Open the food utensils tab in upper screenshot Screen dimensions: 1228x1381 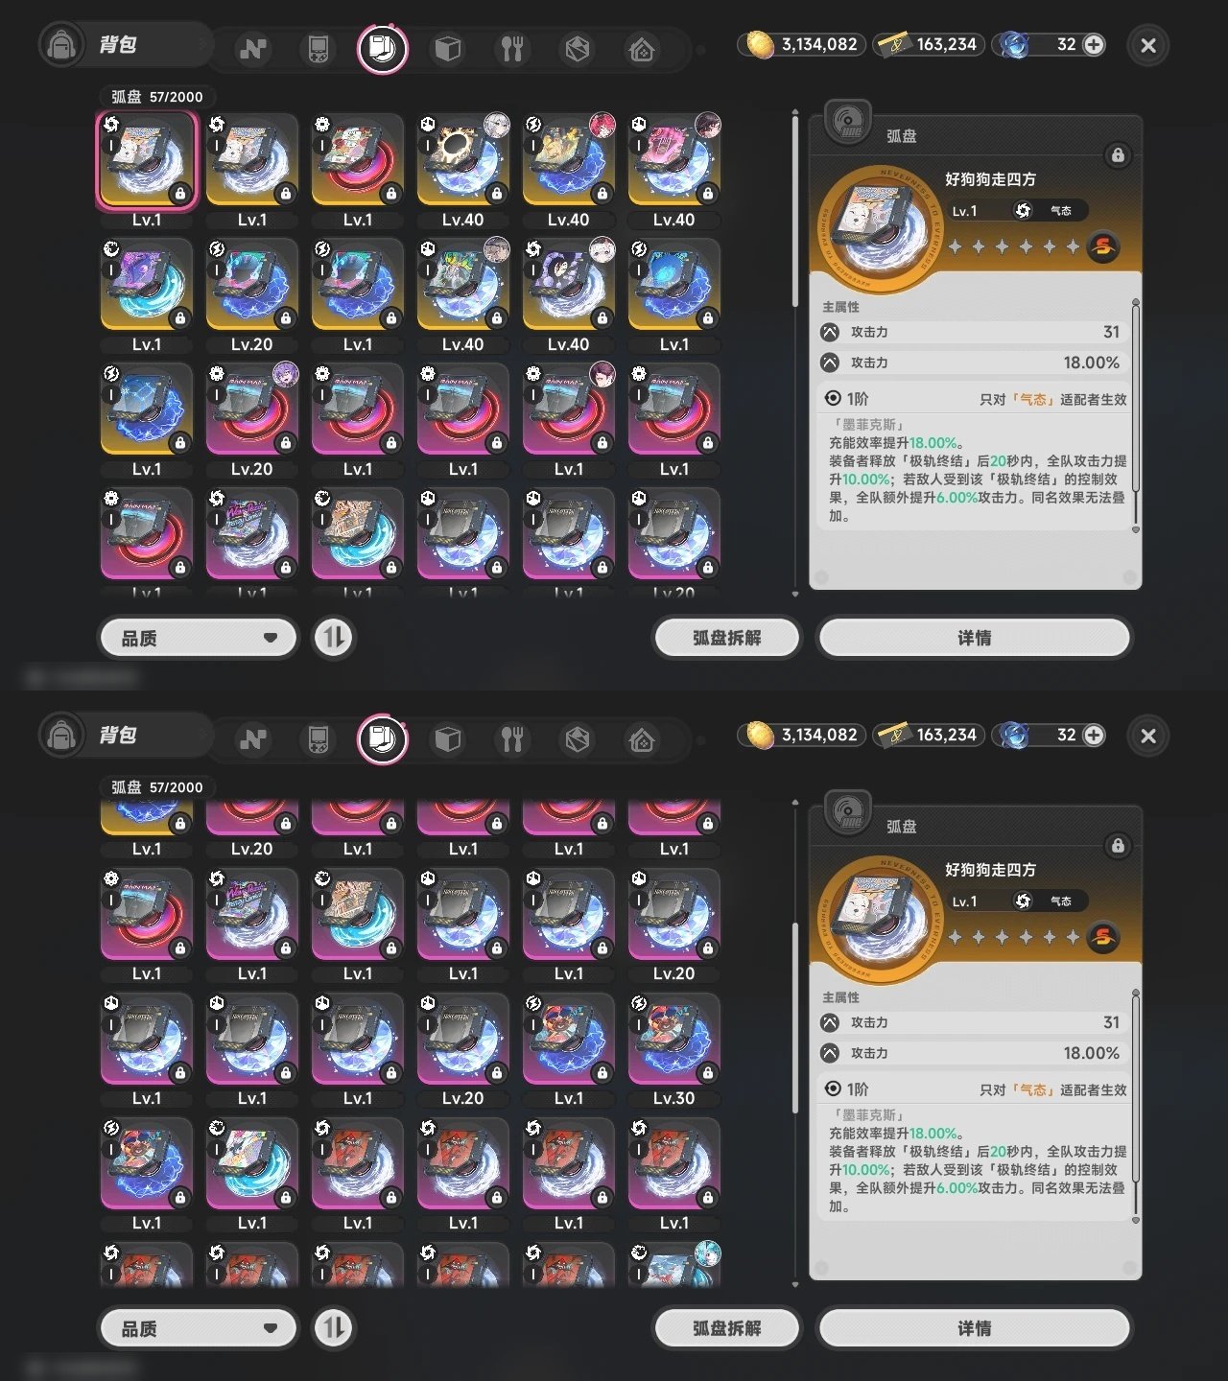[x=512, y=49]
